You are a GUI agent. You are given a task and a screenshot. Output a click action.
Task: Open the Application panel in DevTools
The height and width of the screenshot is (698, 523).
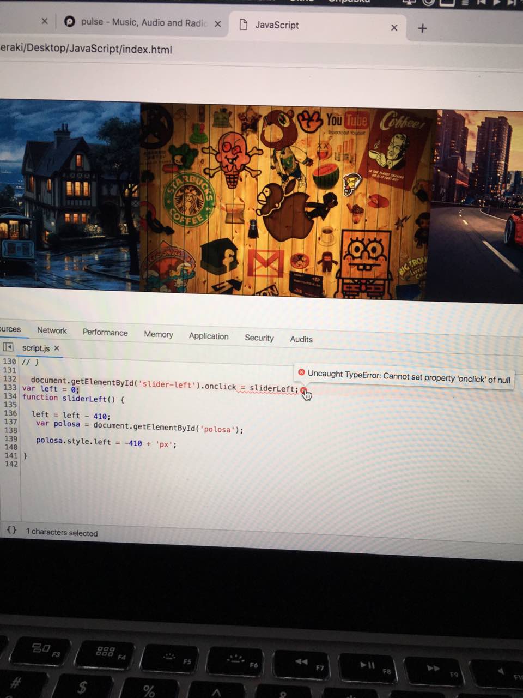click(x=209, y=336)
